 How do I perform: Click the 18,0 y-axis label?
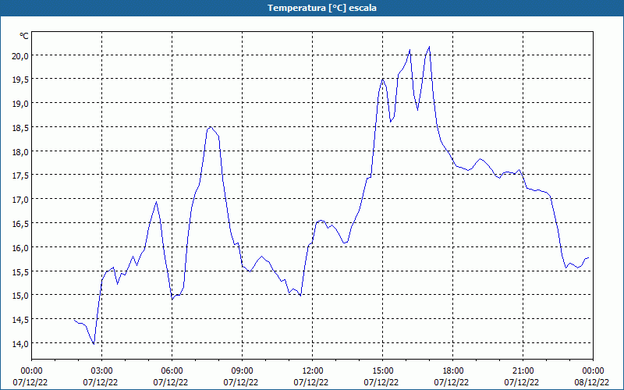pos(21,152)
